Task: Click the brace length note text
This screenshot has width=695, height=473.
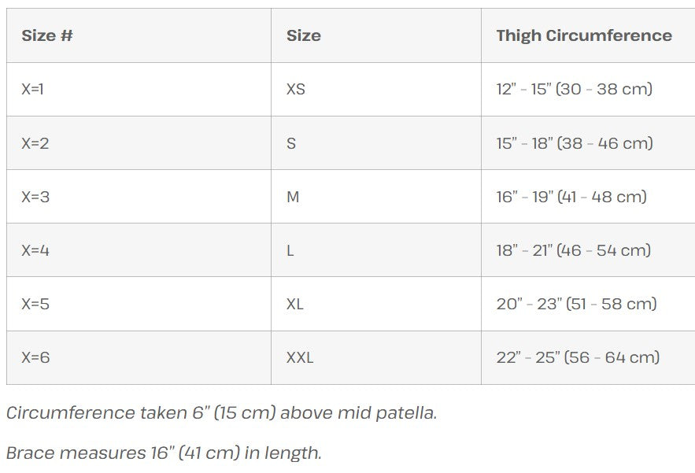Action: (x=164, y=453)
